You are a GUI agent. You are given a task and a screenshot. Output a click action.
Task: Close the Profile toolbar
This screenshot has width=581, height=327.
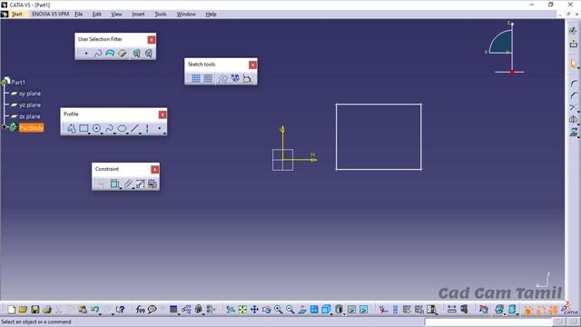coord(162,114)
